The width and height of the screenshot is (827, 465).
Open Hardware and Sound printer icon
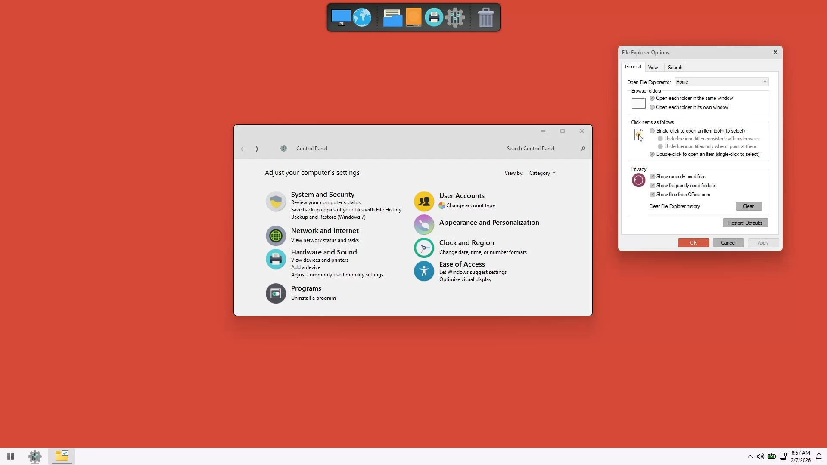point(276,259)
